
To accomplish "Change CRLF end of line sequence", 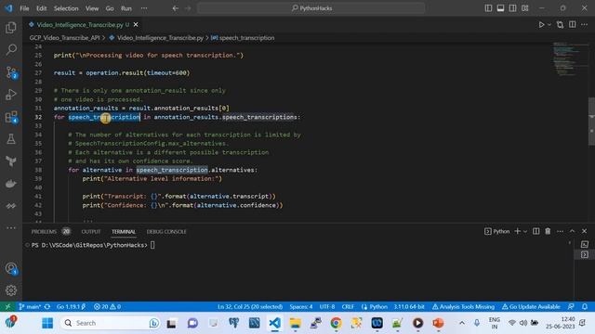I will (348, 307).
